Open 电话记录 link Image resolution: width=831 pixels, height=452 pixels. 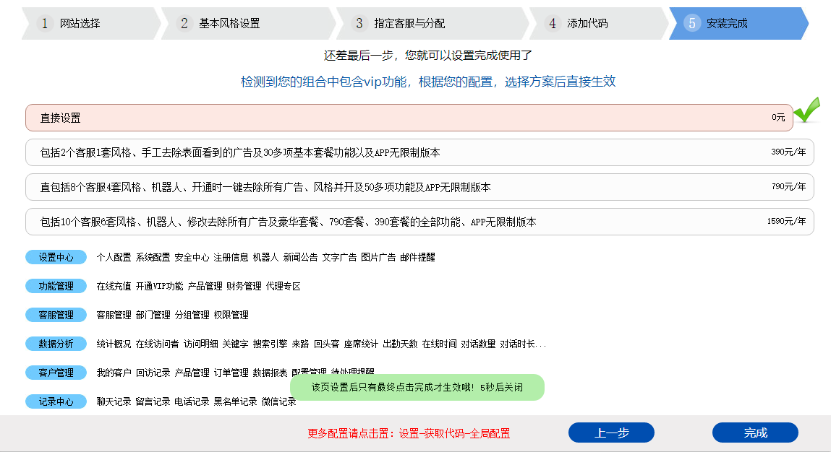coord(192,401)
